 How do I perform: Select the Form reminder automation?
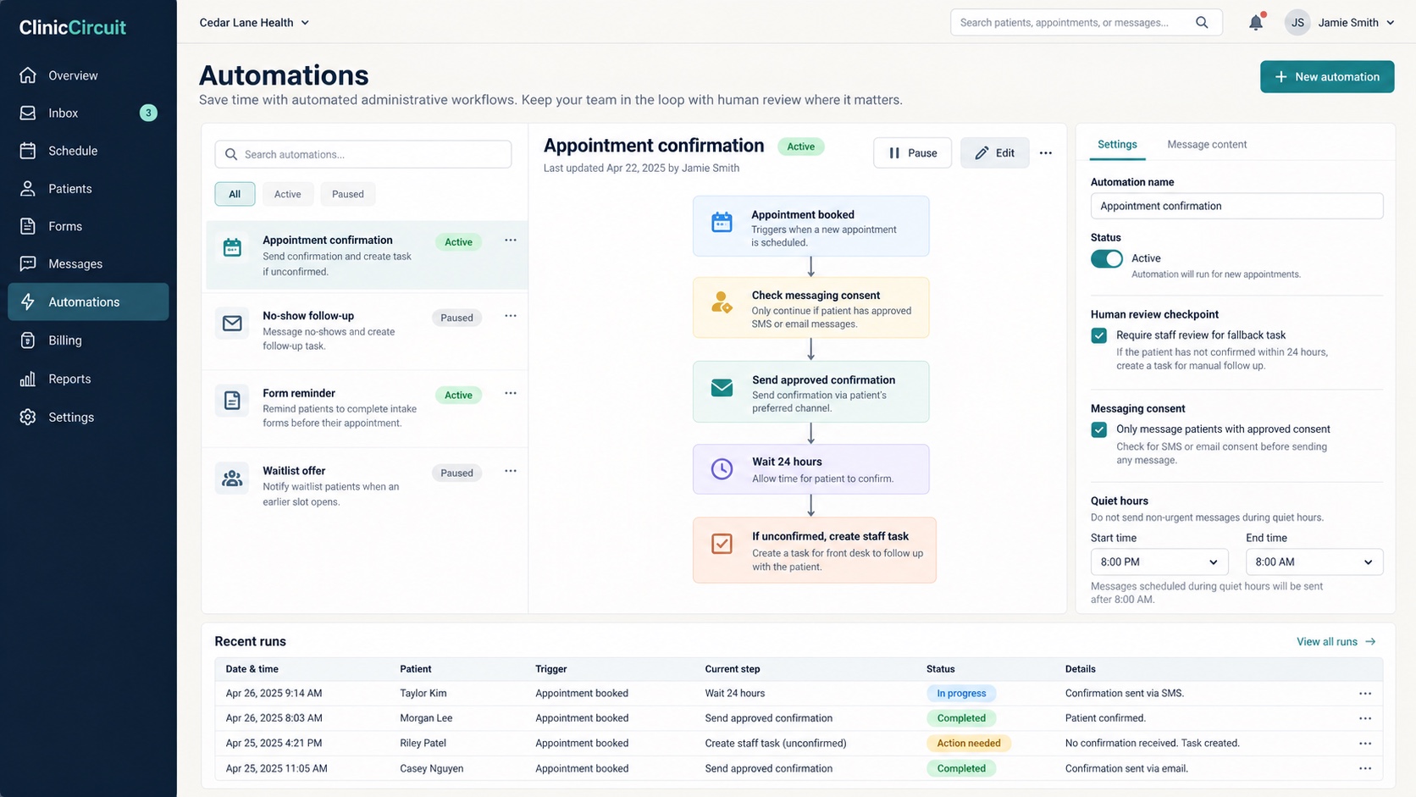[x=365, y=408]
